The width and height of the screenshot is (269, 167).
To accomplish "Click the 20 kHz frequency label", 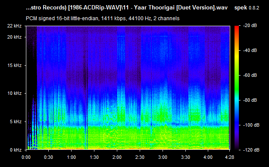I will tap(14, 37).
